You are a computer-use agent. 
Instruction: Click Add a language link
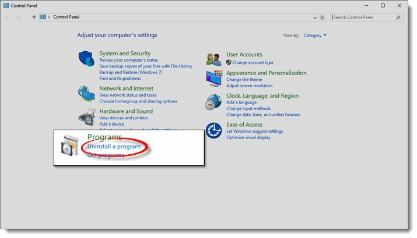pos(241,102)
